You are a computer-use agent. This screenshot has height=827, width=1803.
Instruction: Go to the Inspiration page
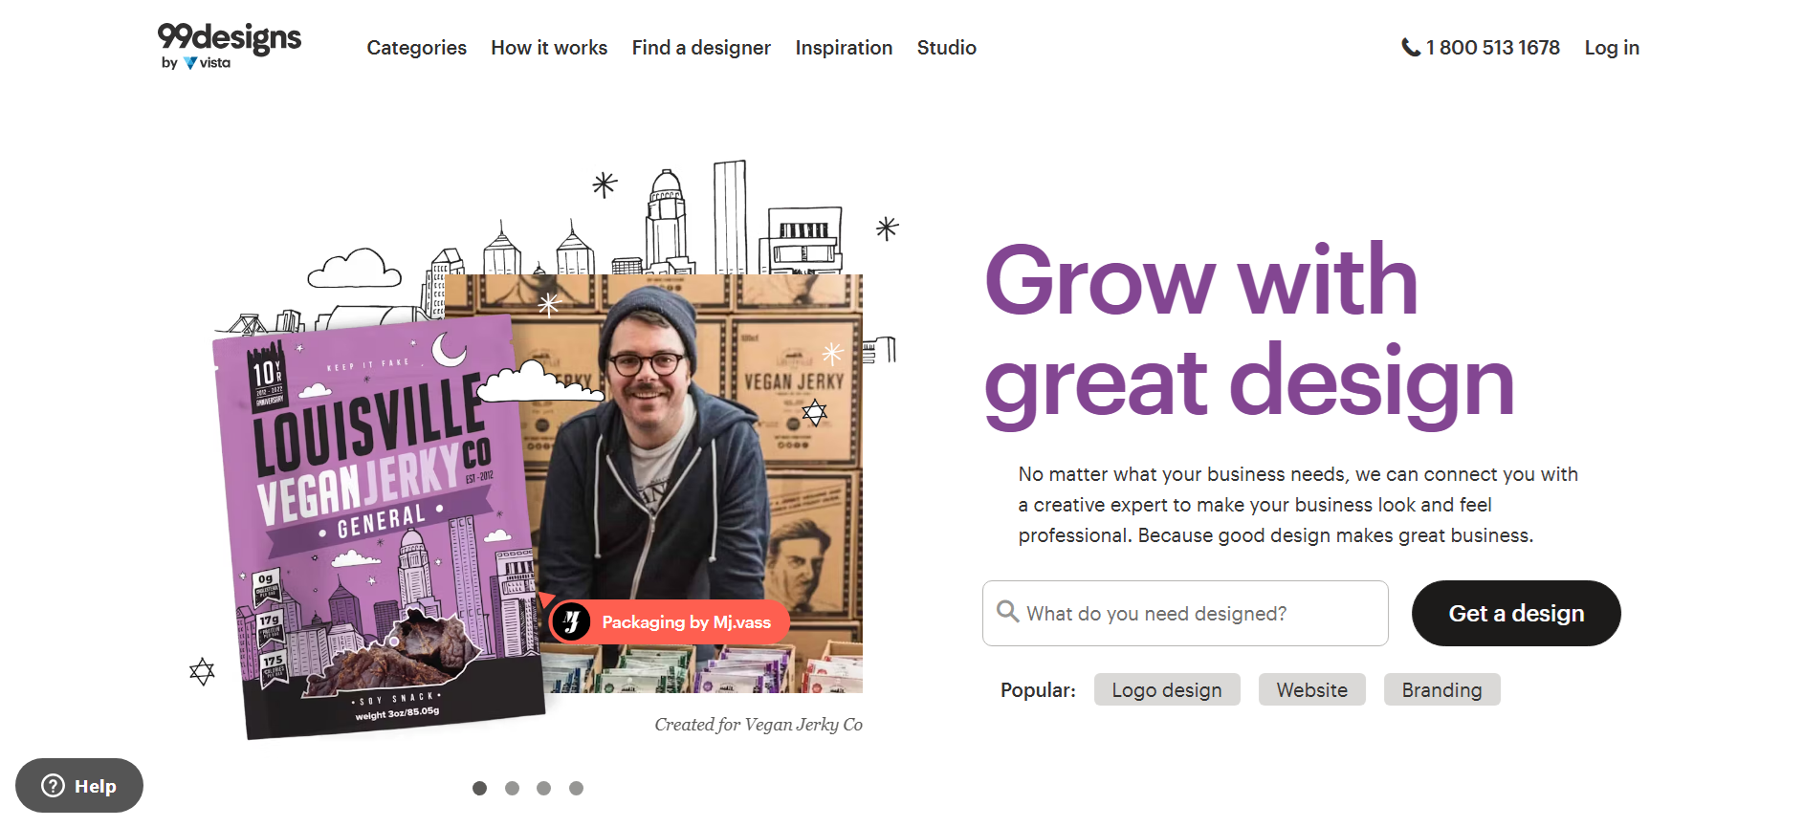click(844, 48)
